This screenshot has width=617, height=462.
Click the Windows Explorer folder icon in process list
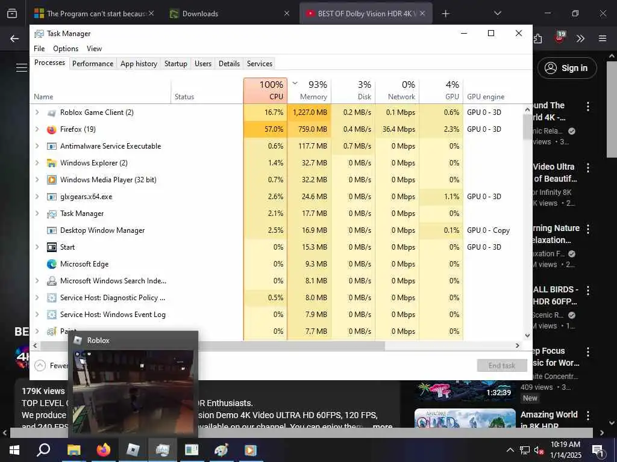point(52,163)
